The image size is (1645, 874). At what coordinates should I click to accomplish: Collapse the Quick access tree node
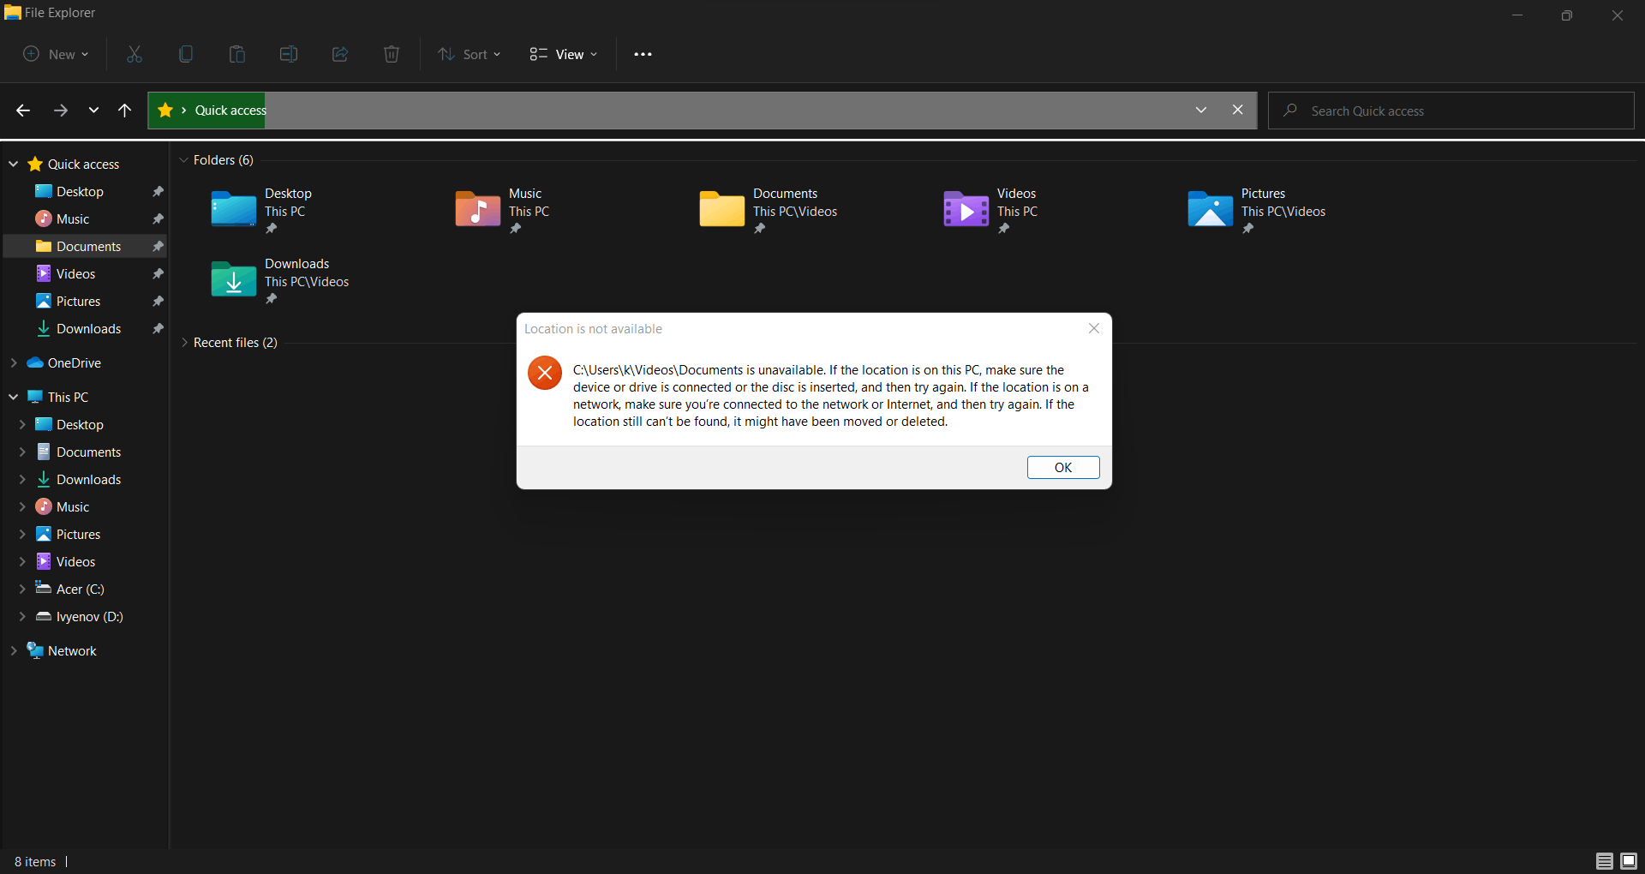pos(14,165)
